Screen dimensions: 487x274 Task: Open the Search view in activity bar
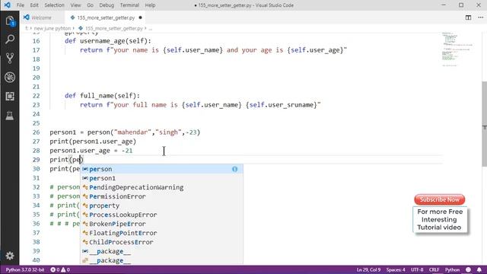(x=10, y=39)
